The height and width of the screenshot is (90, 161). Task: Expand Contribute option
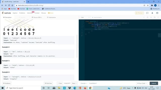[x=93, y=83]
